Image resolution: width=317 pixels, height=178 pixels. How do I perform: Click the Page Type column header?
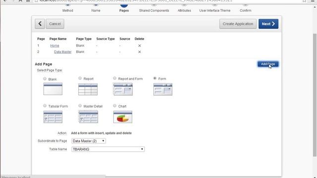point(84,39)
